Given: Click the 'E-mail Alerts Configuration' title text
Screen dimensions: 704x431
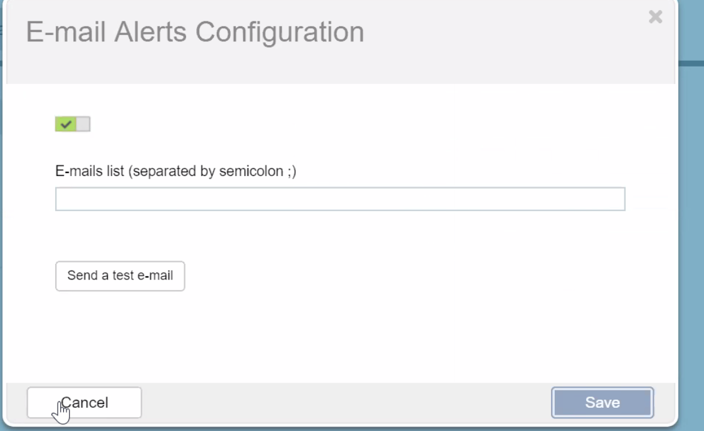Looking at the screenshot, I should pos(195,32).
